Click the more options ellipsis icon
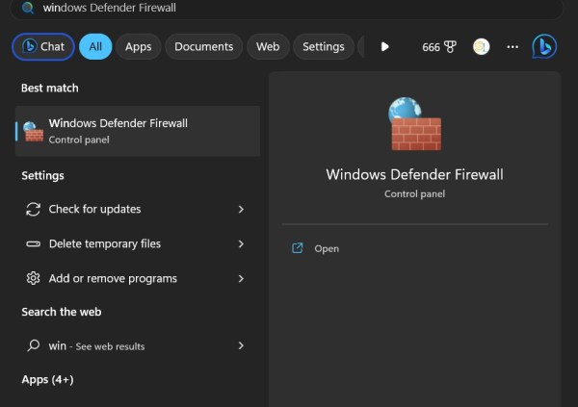This screenshot has height=407, width=578. 512,47
